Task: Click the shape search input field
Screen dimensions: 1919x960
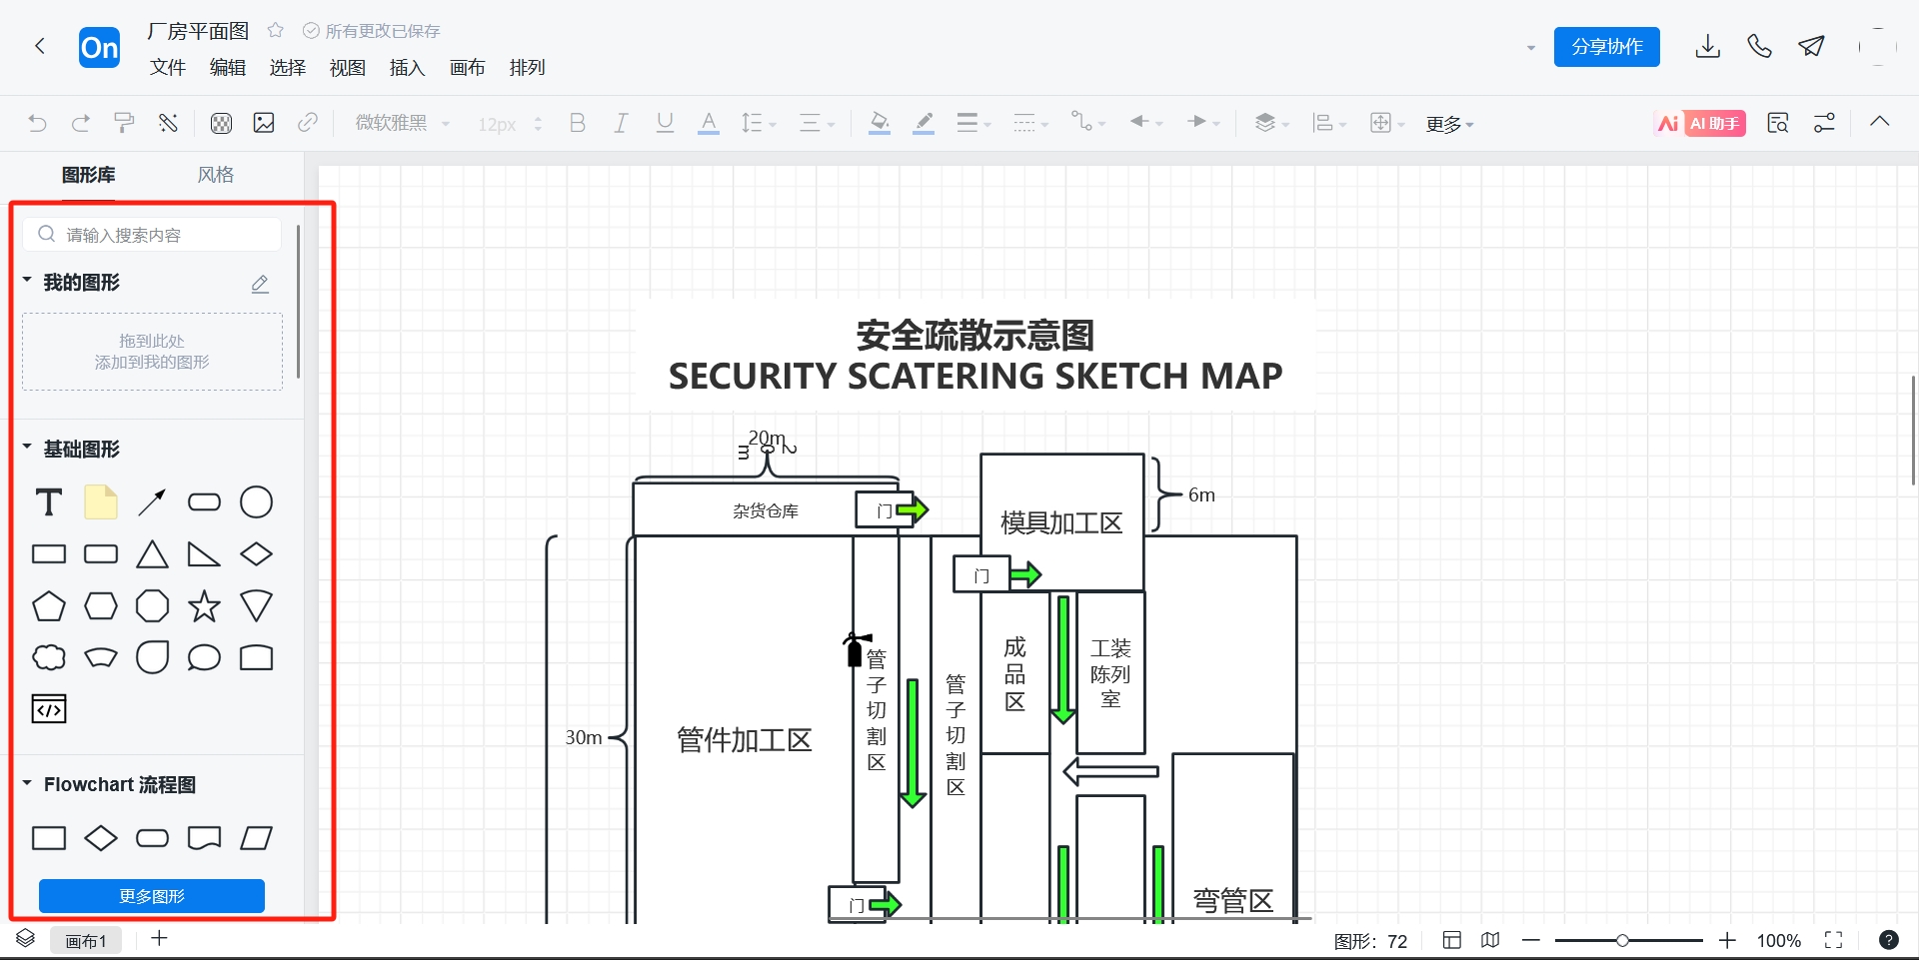Action: tap(152, 235)
